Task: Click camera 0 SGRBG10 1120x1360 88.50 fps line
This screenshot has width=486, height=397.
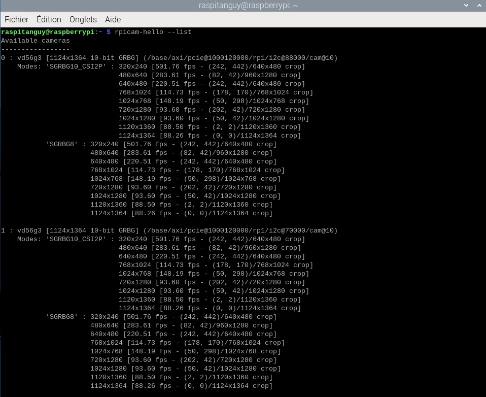Action: (x=210, y=127)
